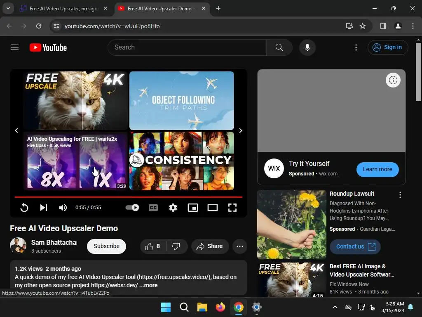422x317 pixels.
Task: Open the Sam Bhattacharyya channel avatar
Action: [x=18, y=246]
